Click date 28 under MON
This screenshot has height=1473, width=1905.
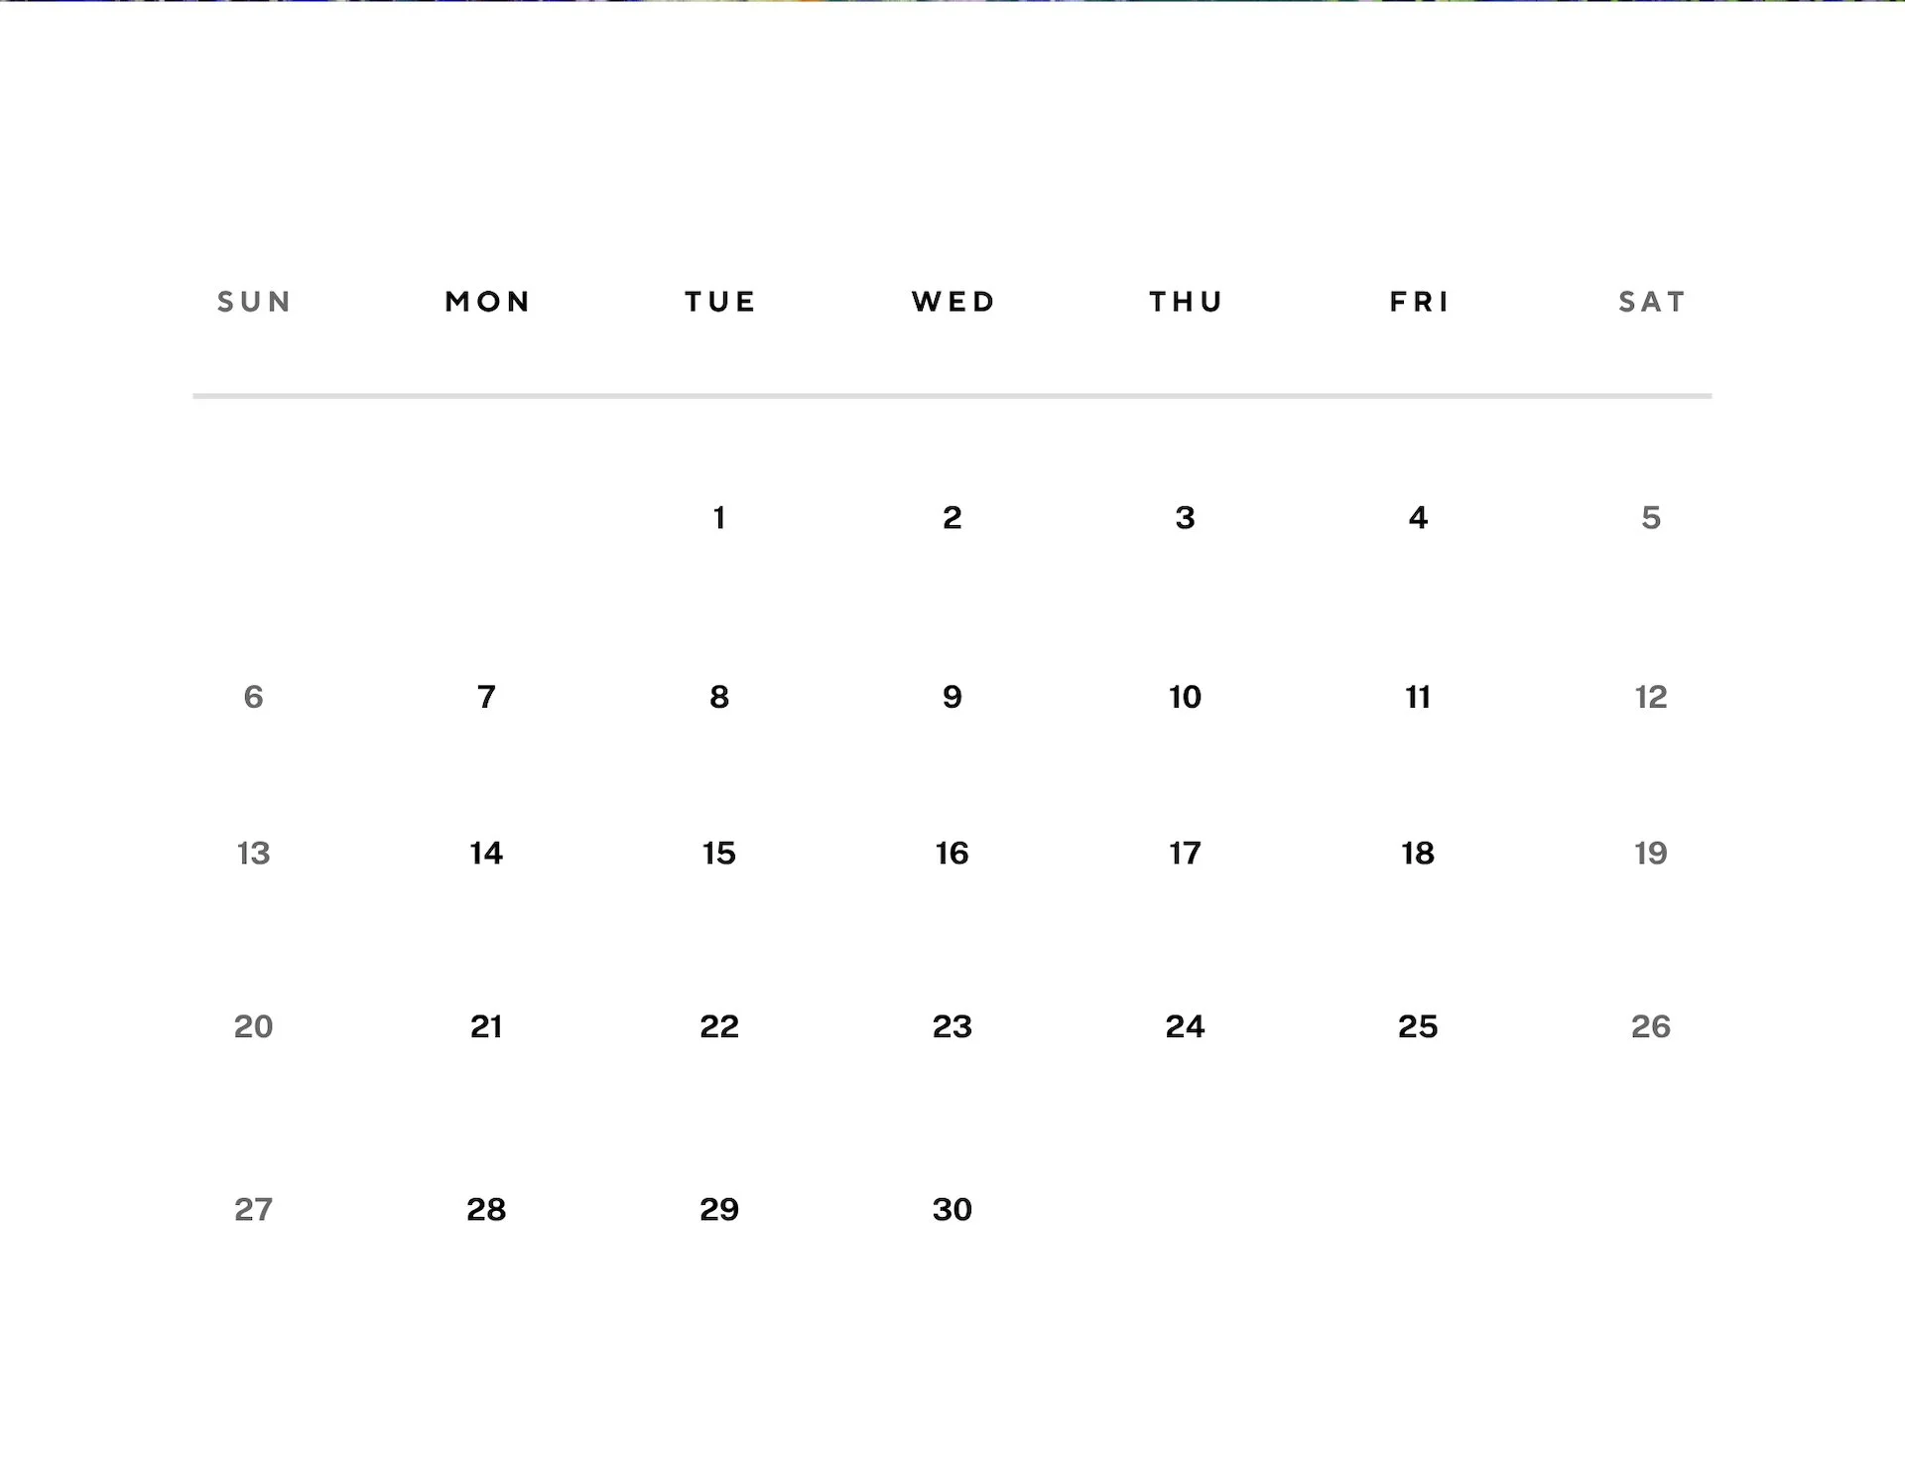coord(486,1209)
